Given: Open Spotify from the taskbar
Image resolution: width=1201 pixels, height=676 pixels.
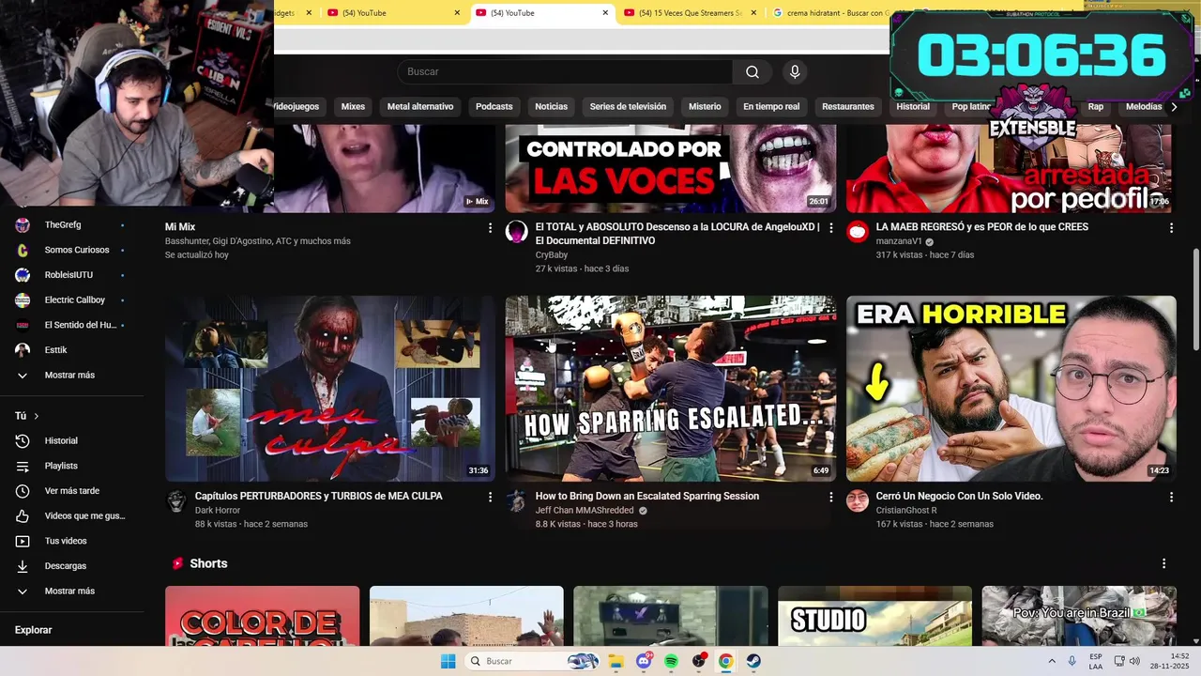Looking at the screenshot, I should point(671,661).
